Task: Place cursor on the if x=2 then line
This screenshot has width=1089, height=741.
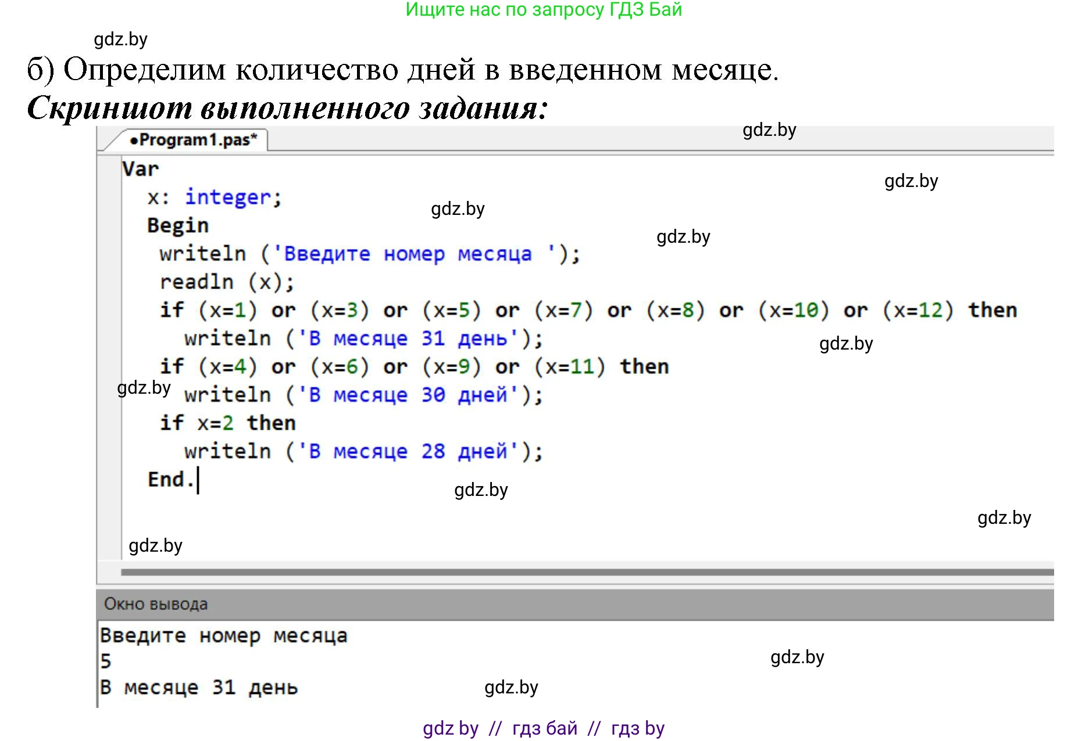Action: [227, 423]
